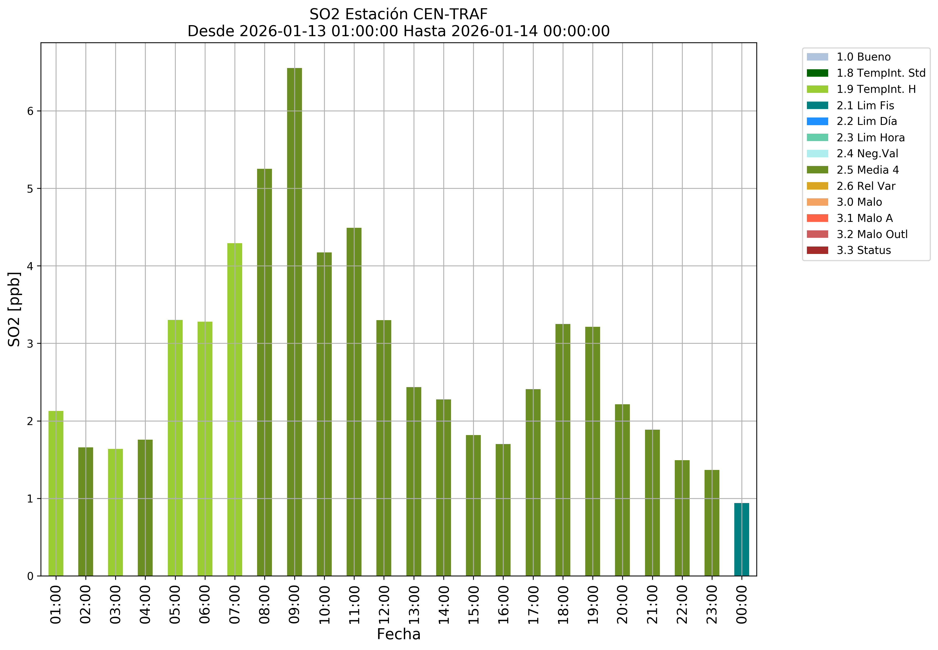
Task: Click the 2.5 Media 4 legend swatch
Action: click(x=817, y=170)
